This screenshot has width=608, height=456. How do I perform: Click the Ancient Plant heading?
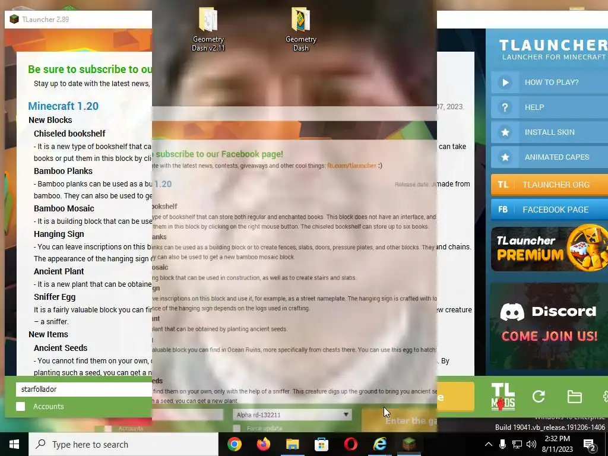pyautogui.click(x=59, y=271)
